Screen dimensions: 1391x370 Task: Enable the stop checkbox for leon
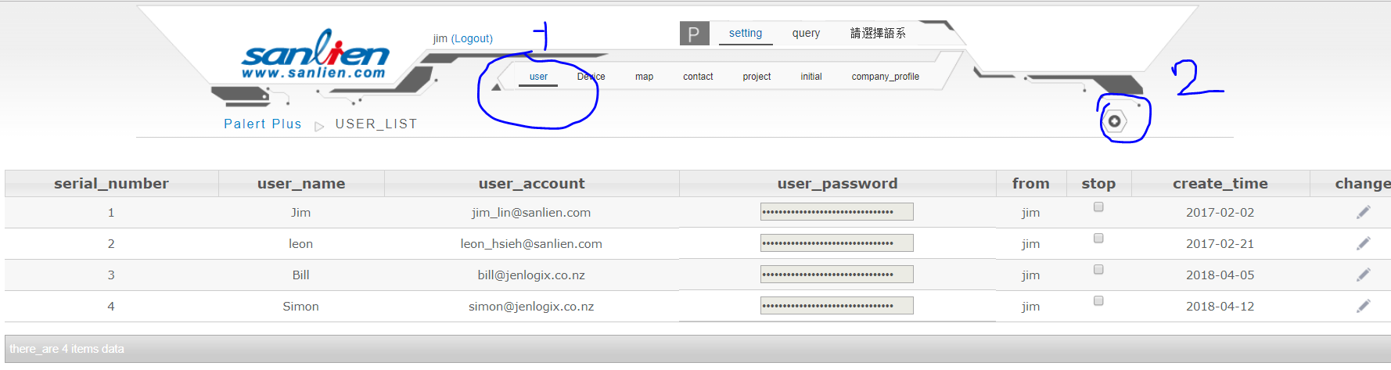1098,239
